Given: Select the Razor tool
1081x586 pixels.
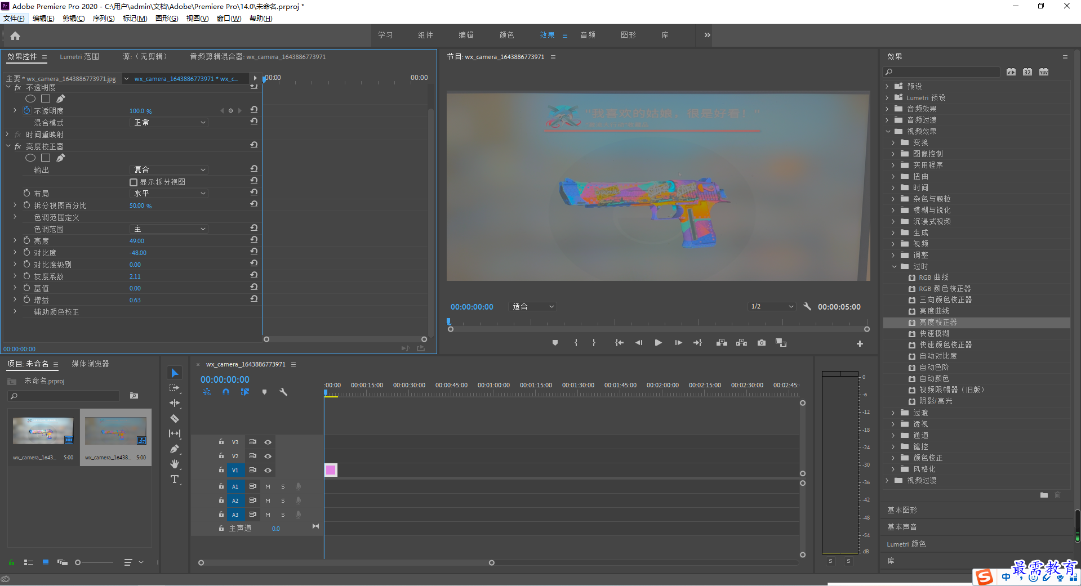Looking at the screenshot, I should coord(175,418).
